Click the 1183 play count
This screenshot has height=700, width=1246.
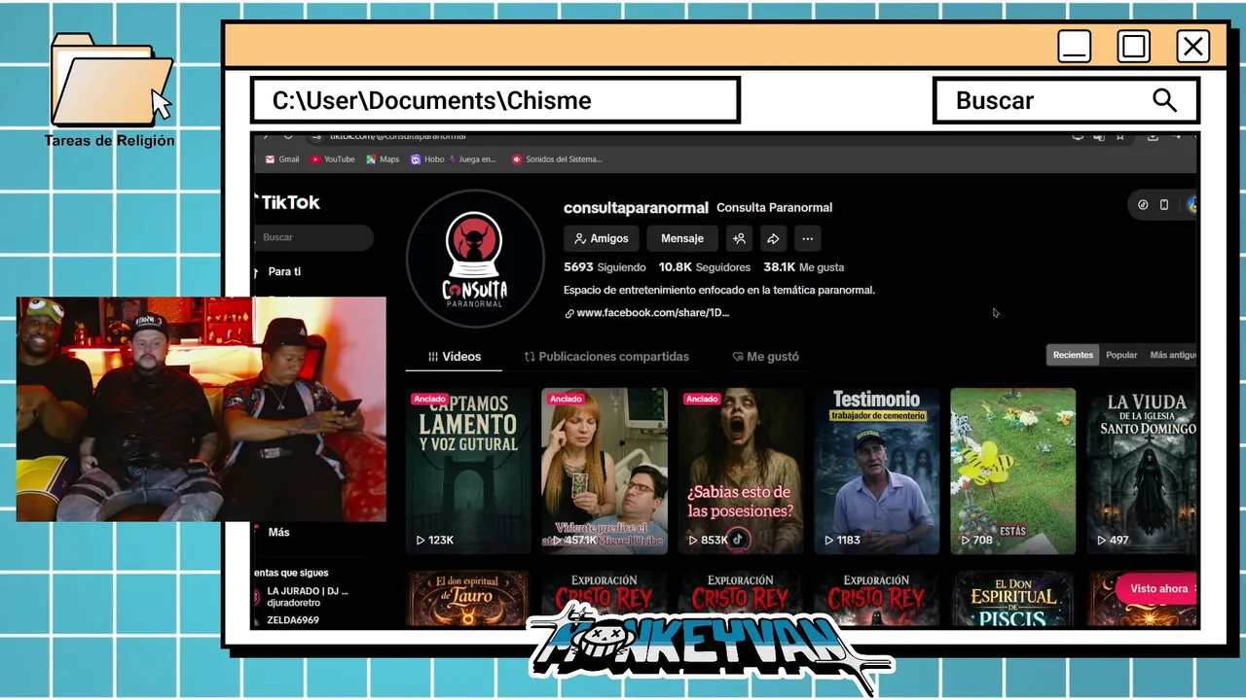[x=843, y=540]
